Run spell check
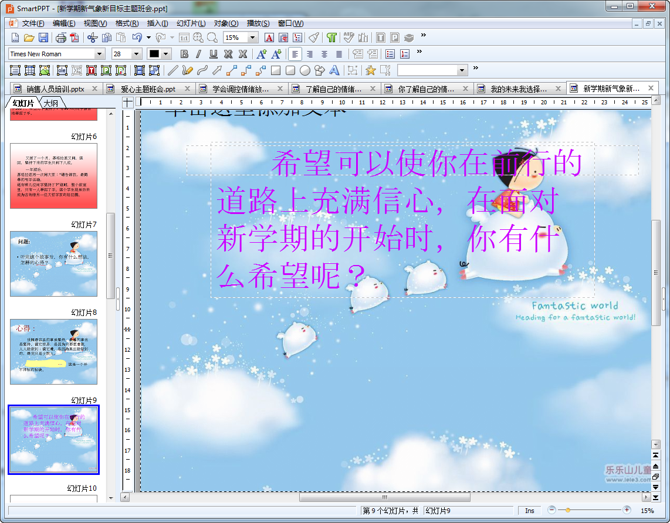Viewport: 670px width, 523px height. [348, 38]
